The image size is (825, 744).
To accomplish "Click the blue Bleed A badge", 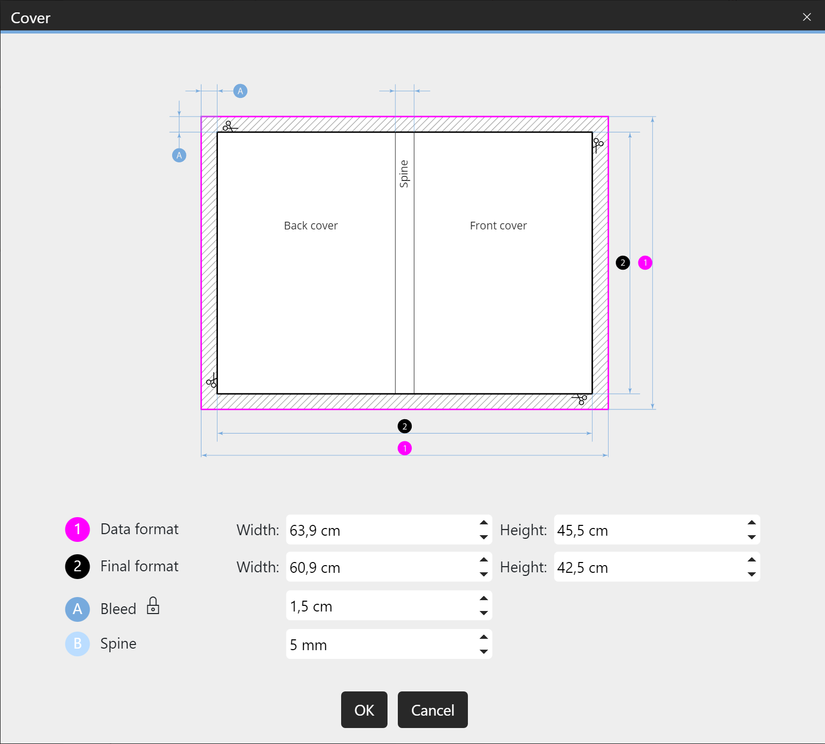I will coord(77,609).
